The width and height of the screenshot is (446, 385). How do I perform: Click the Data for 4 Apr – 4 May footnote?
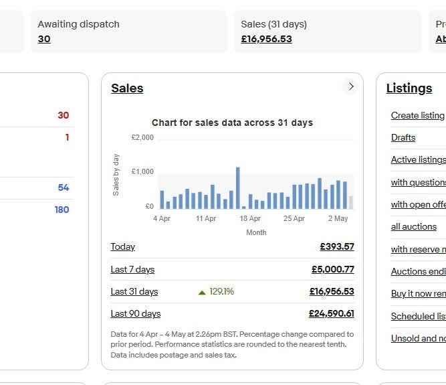[x=232, y=345]
